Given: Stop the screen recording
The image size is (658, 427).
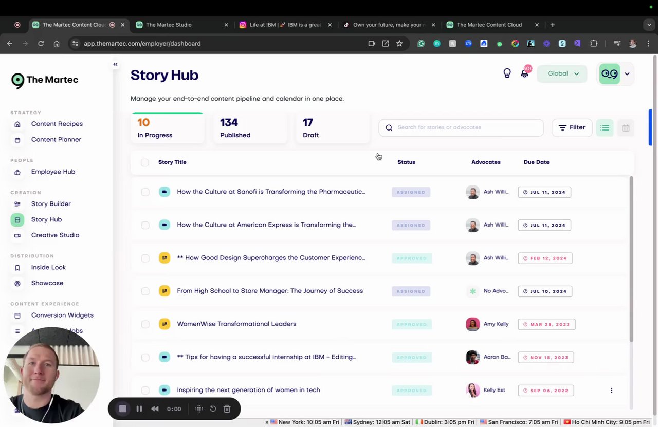Looking at the screenshot, I should (x=123, y=409).
